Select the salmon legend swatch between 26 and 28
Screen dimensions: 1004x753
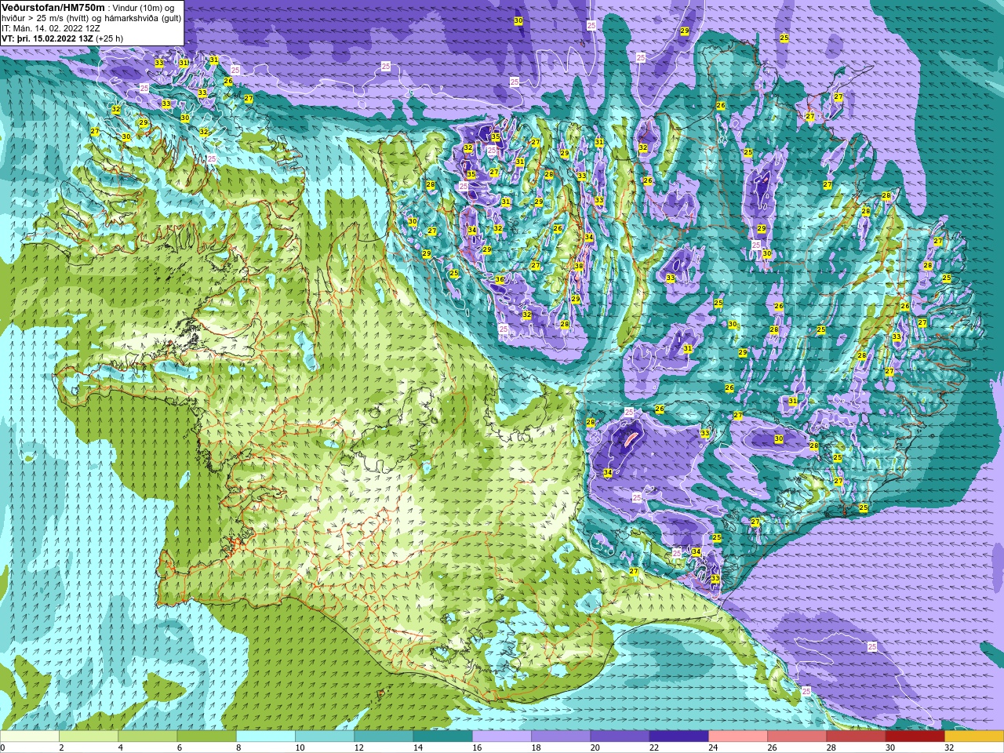coord(797,737)
